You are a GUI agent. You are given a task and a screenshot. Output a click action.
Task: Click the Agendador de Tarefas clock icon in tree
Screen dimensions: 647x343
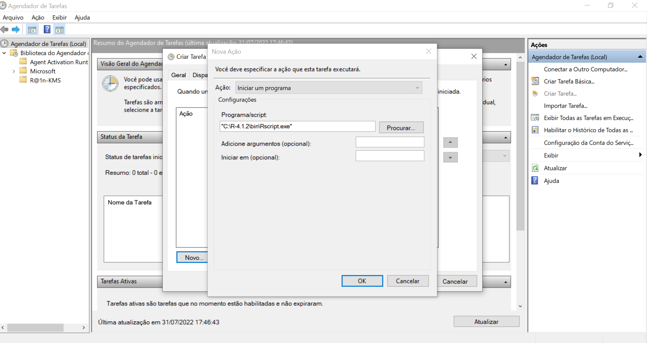(x=4, y=43)
